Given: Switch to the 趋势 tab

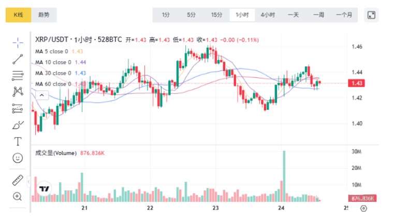Looking at the screenshot, I should pos(44,15).
